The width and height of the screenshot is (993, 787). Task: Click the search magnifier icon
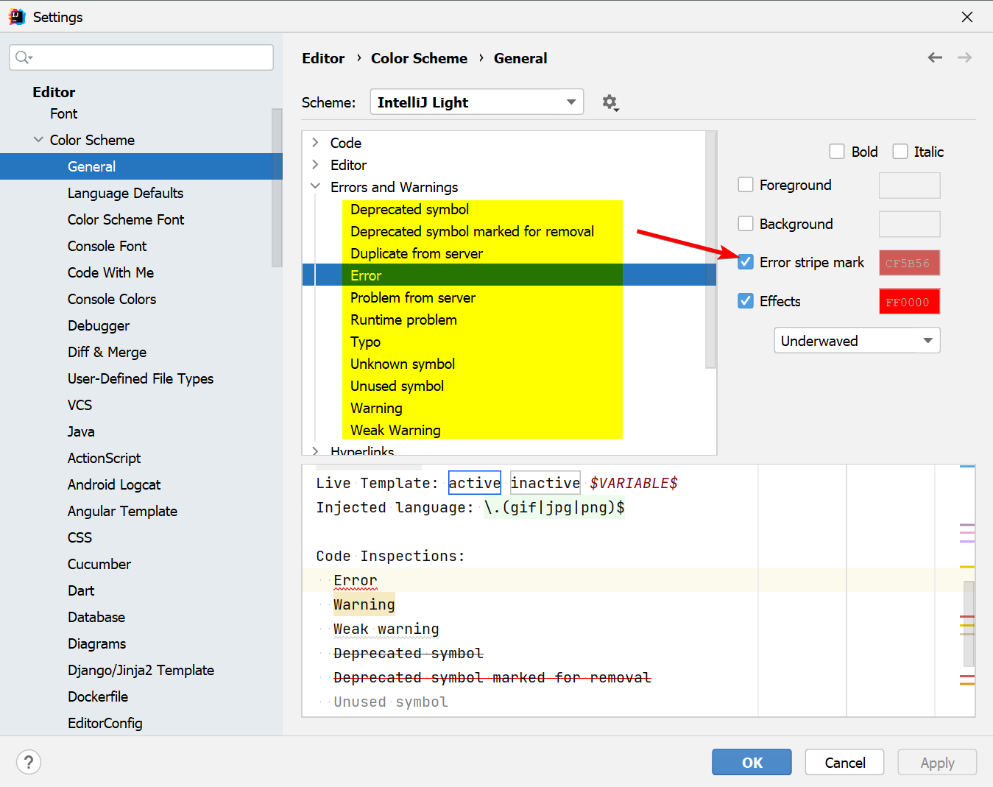pyautogui.click(x=24, y=57)
